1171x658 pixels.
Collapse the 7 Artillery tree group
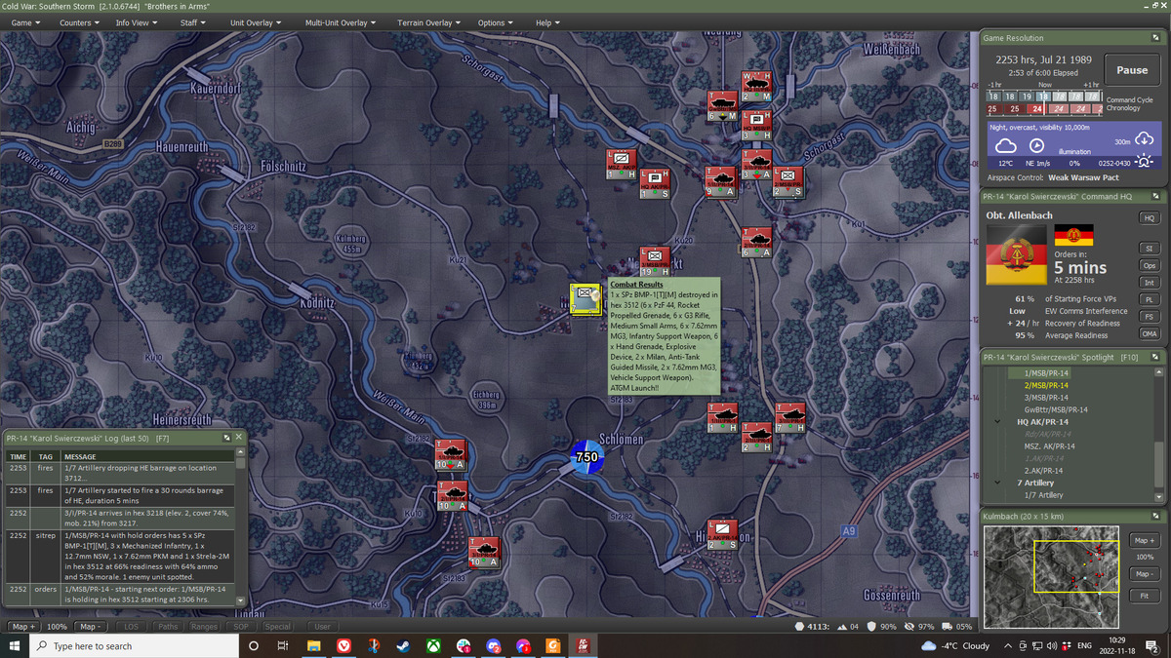[996, 483]
